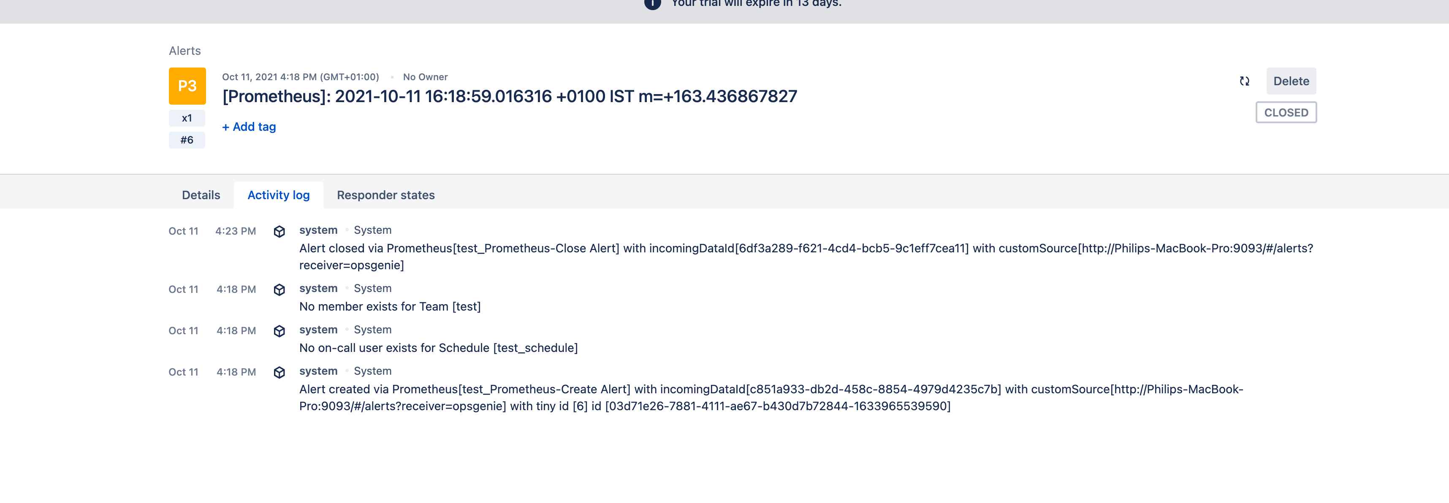Image resolution: width=1449 pixels, height=503 pixels.
Task: Toggle alert ownership via 'No Owner'
Action: coord(425,77)
